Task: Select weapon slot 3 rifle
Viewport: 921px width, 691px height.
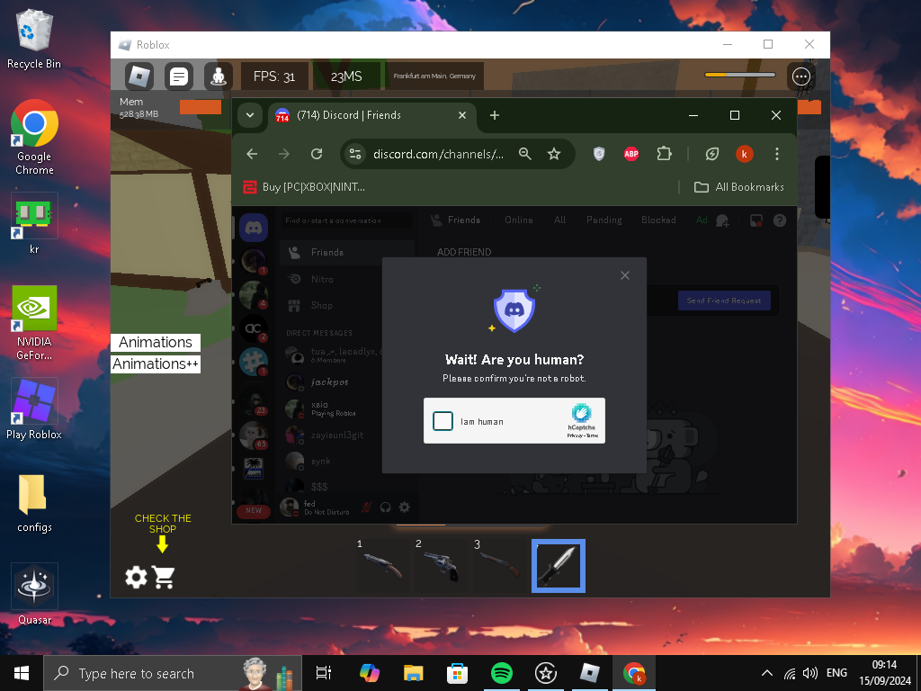Action: pos(500,566)
